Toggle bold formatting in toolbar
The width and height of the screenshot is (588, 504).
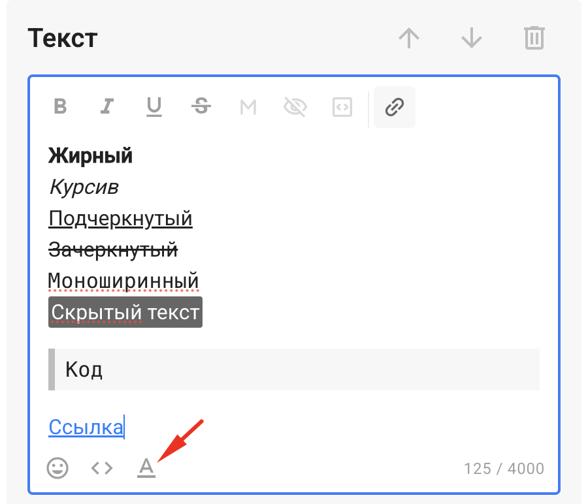pos(60,106)
